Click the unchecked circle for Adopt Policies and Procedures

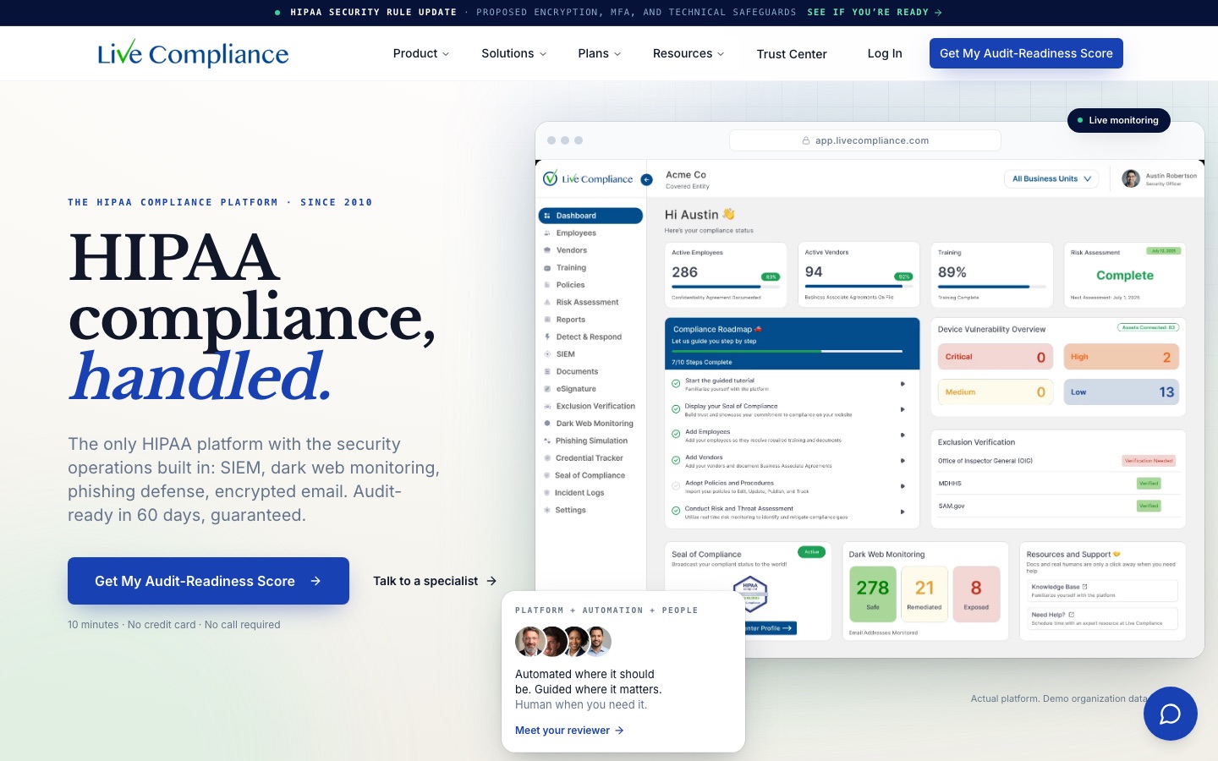point(676,486)
